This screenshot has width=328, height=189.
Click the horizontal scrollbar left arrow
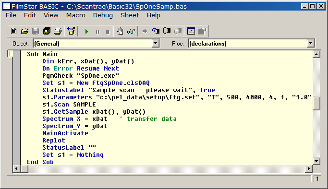17,168
